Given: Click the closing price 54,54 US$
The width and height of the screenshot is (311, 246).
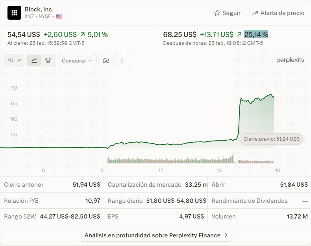Looking at the screenshot, I should tap(24, 35).
